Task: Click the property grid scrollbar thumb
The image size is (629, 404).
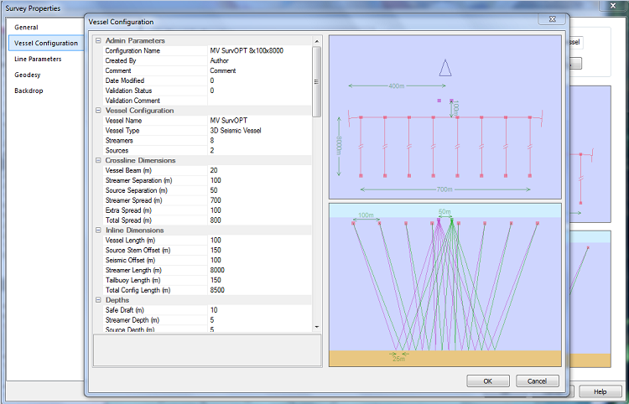Action: [316, 81]
